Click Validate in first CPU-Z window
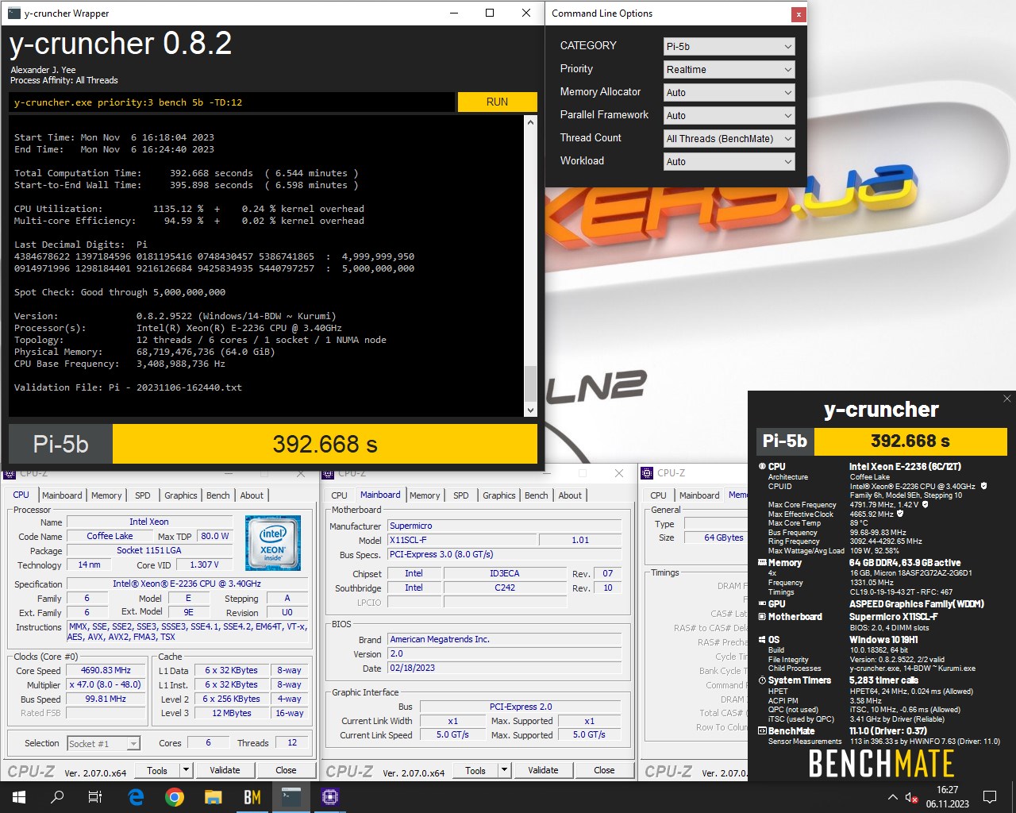Image resolution: width=1016 pixels, height=813 pixels. point(225,770)
